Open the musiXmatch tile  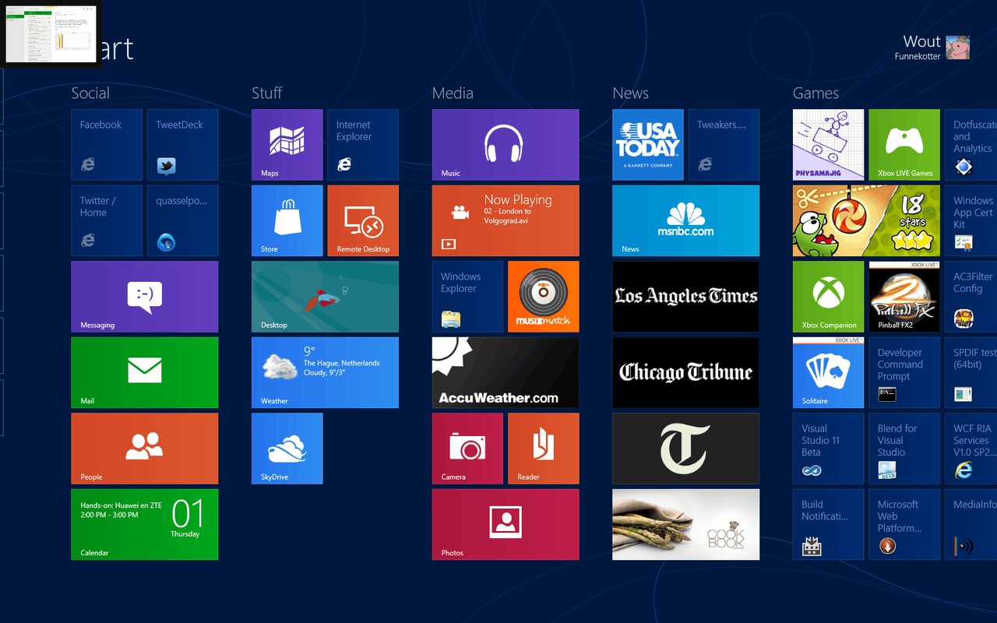tap(544, 297)
